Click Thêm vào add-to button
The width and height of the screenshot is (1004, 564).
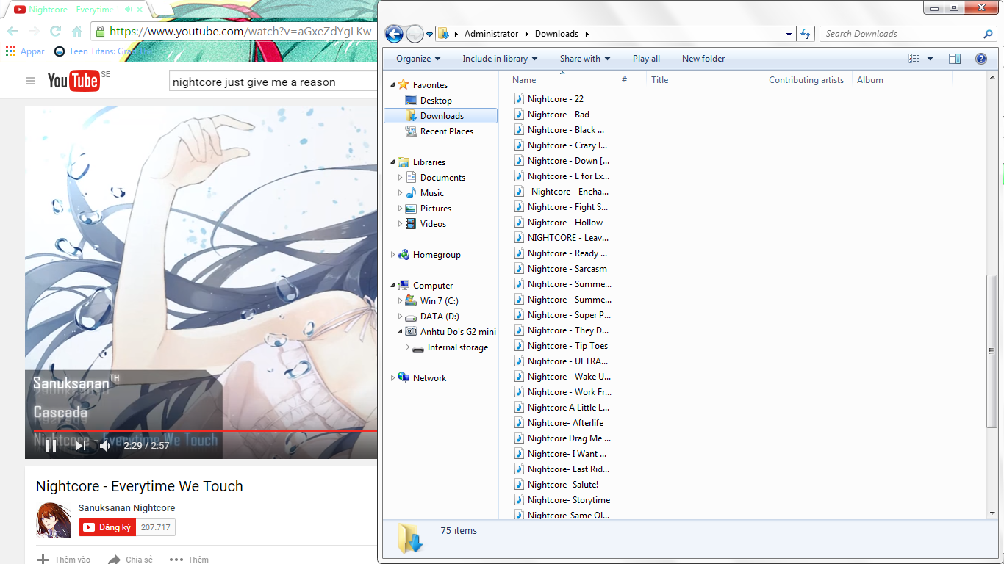tap(64, 560)
